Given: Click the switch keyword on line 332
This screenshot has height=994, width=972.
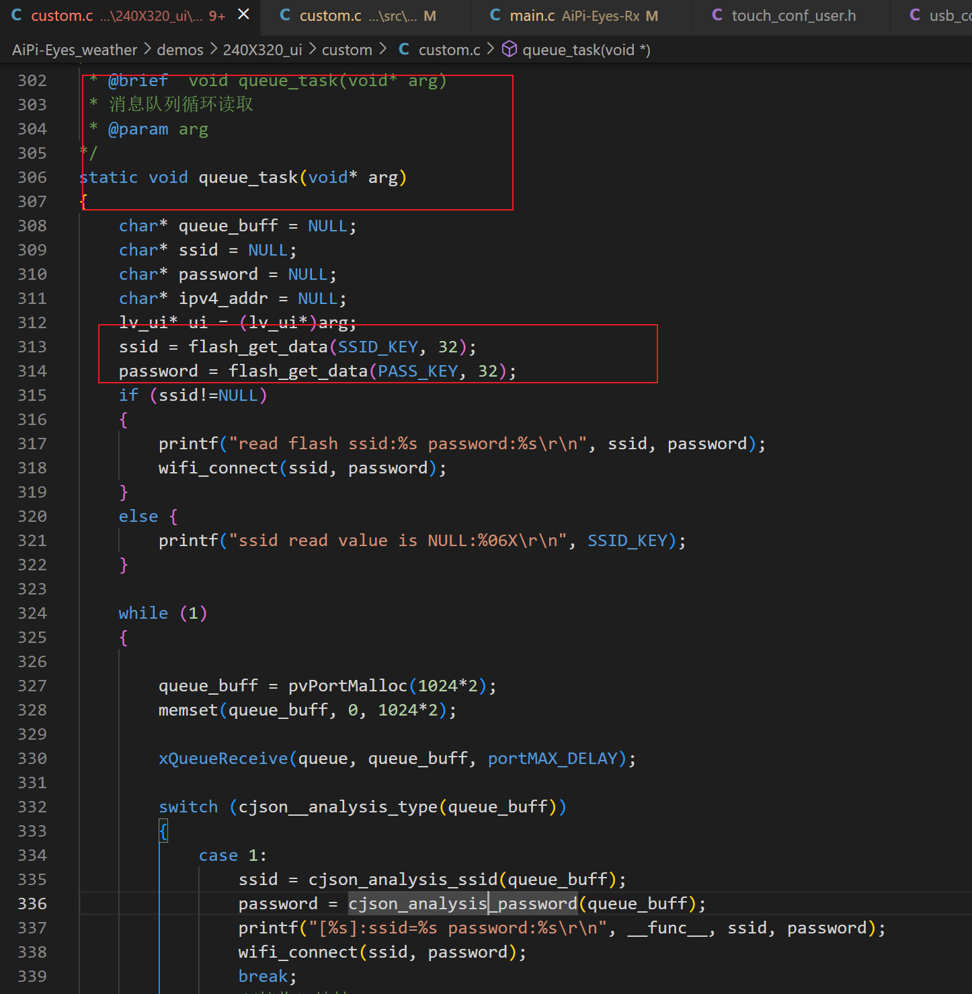Looking at the screenshot, I should (188, 807).
